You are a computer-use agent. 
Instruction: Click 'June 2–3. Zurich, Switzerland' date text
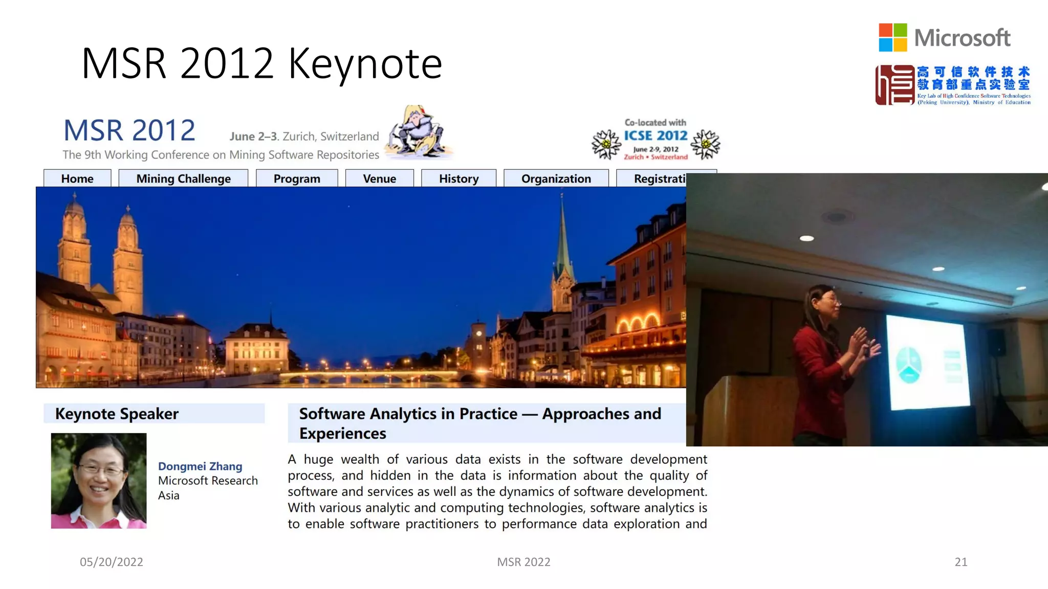[x=304, y=137]
